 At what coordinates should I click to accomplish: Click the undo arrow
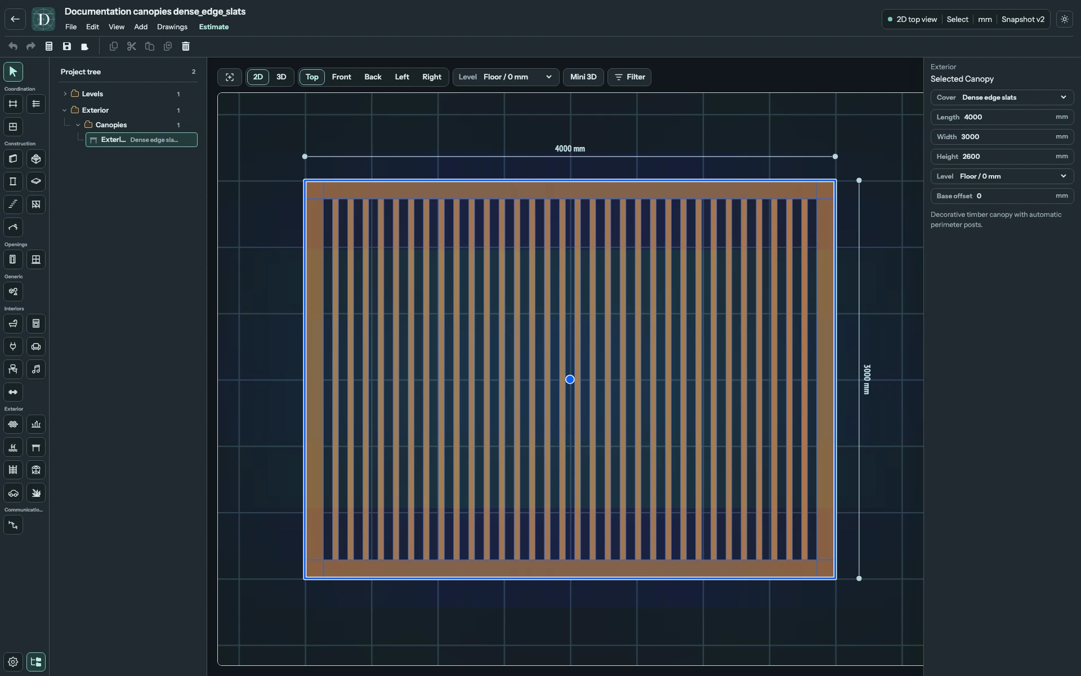pyautogui.click(x=13, y=46)
